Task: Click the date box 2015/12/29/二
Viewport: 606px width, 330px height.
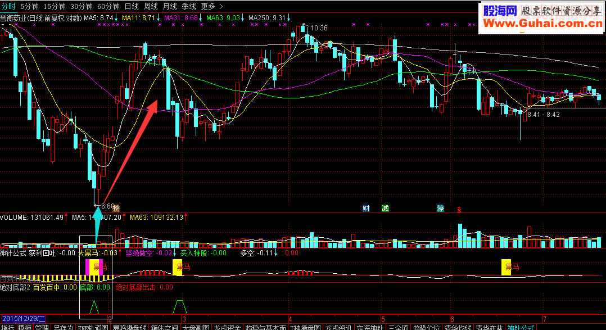Action: tap(24, 319)
